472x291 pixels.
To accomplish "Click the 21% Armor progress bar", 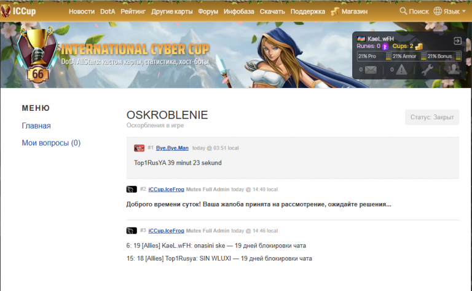I will tap(409, 56).
